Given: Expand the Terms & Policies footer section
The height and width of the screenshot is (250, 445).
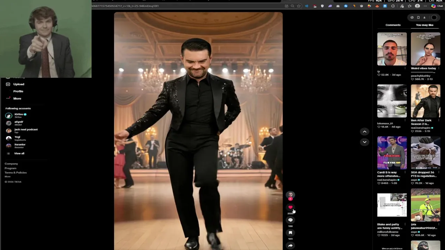Looking at the screenshot, I should [x=16, y=173].
